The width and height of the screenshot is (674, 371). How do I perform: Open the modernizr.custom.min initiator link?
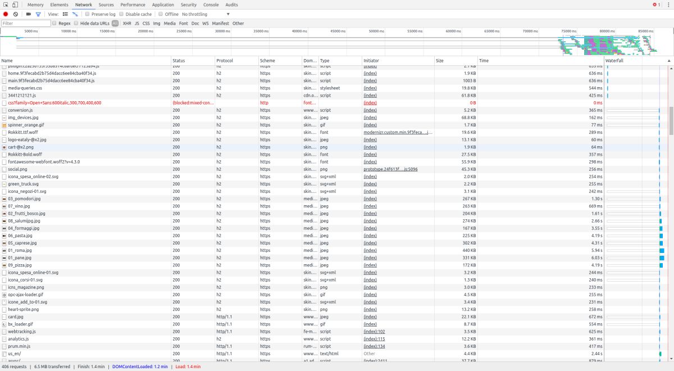398,132
